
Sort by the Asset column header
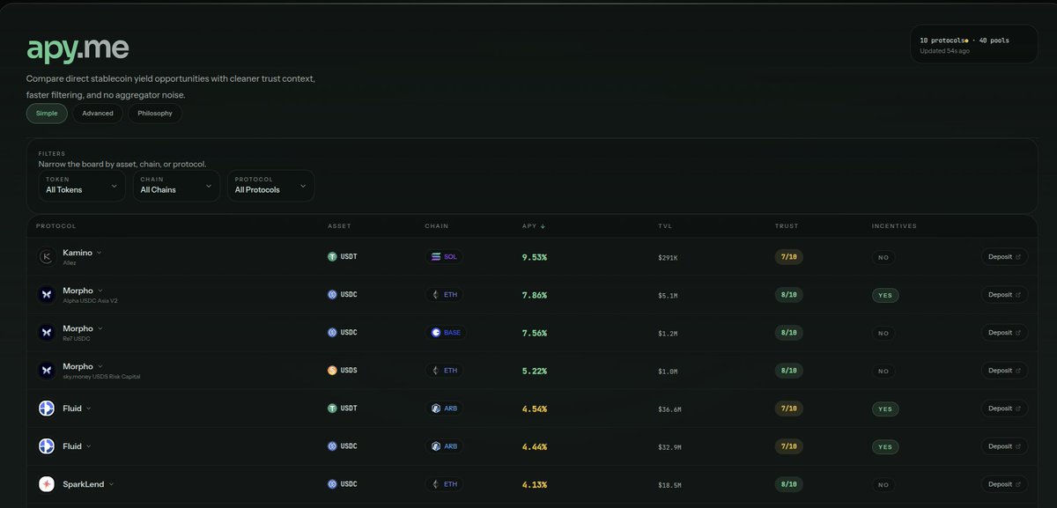[339, 226]
